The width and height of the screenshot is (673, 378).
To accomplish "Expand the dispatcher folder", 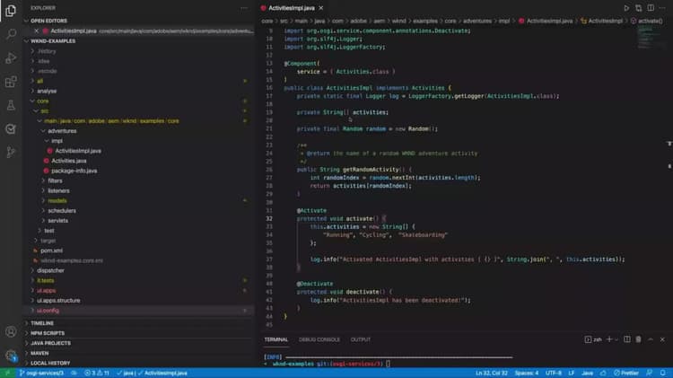I will 50,270.
